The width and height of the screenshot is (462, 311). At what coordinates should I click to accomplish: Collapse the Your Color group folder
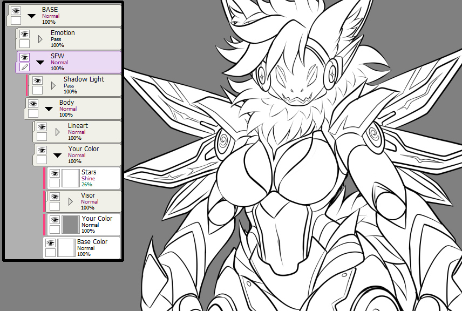(57, 155)
